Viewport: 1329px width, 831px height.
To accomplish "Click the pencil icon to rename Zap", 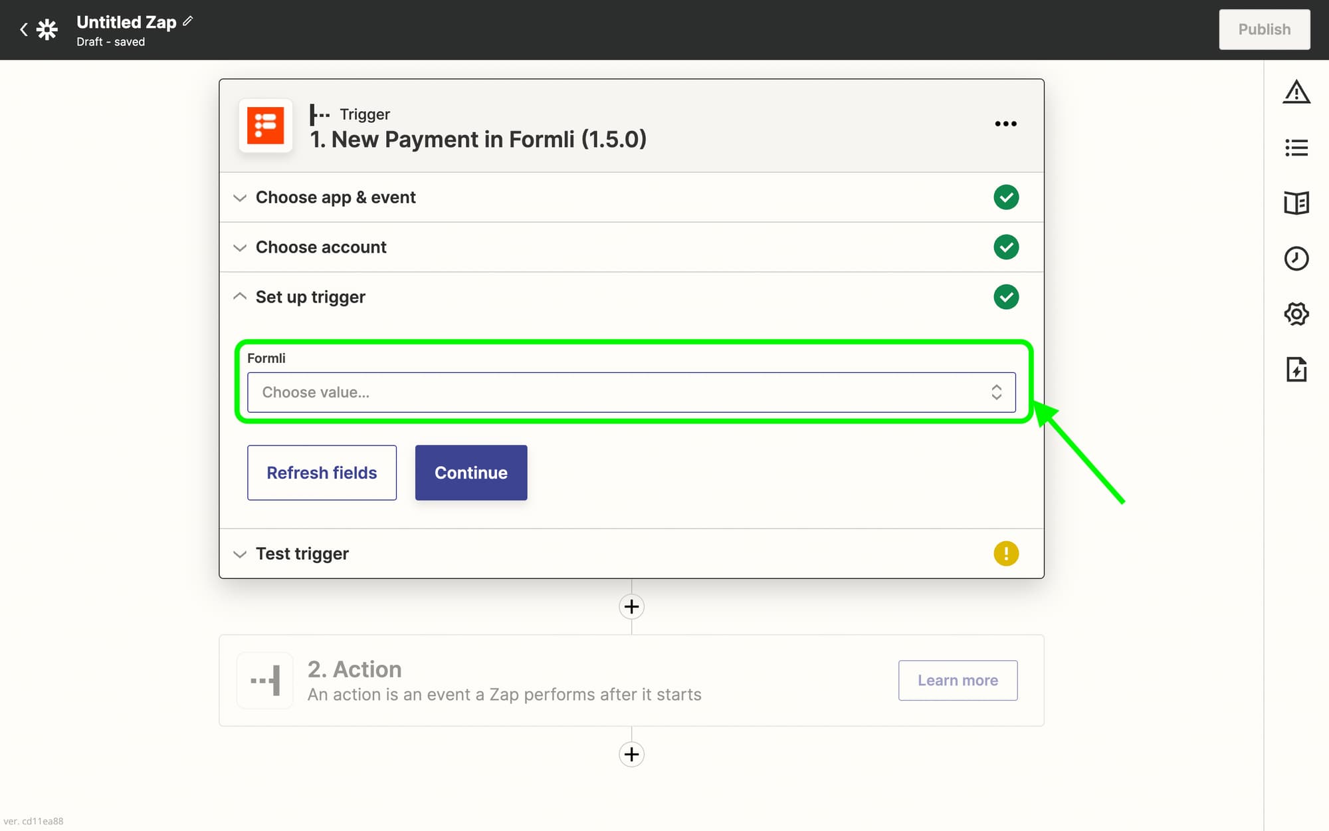I will (x=188, y=21).
